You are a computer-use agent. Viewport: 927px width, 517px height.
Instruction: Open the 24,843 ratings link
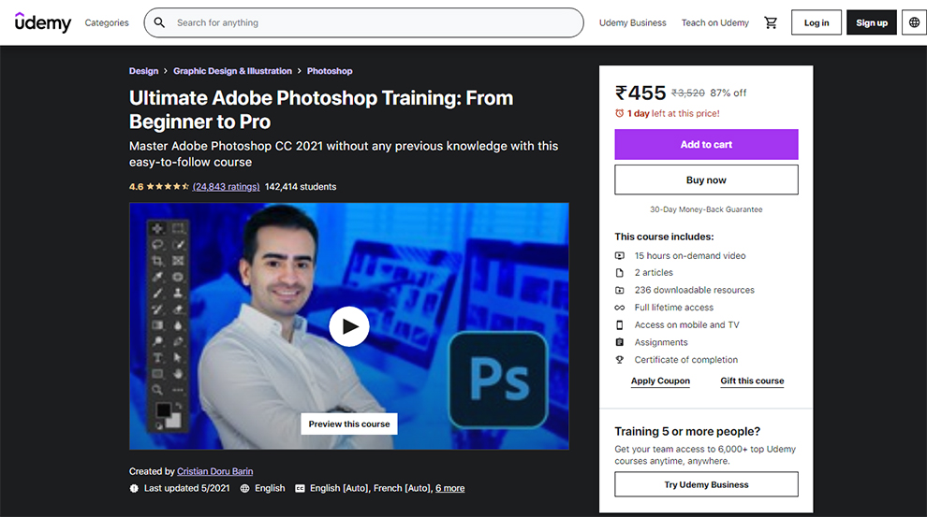tap(226, 186)
